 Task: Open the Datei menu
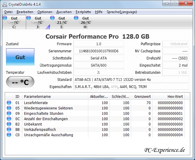8,12
